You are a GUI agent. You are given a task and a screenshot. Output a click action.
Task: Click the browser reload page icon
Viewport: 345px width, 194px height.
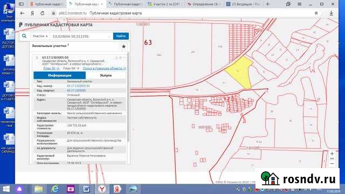[42, 13]
